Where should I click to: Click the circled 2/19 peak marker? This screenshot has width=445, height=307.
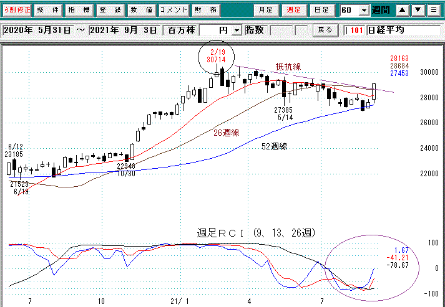click(x=215, y=59)
